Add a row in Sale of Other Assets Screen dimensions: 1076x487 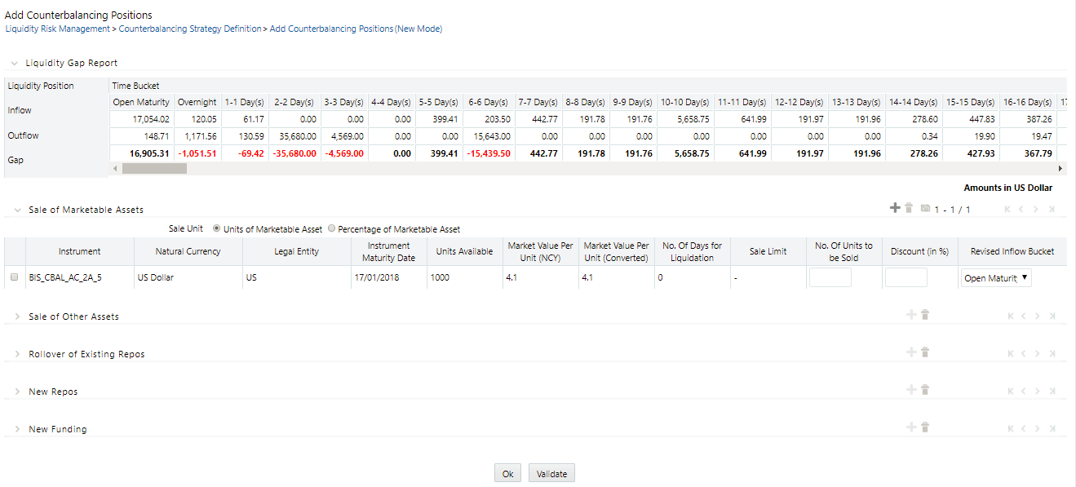tap(911, 315)
